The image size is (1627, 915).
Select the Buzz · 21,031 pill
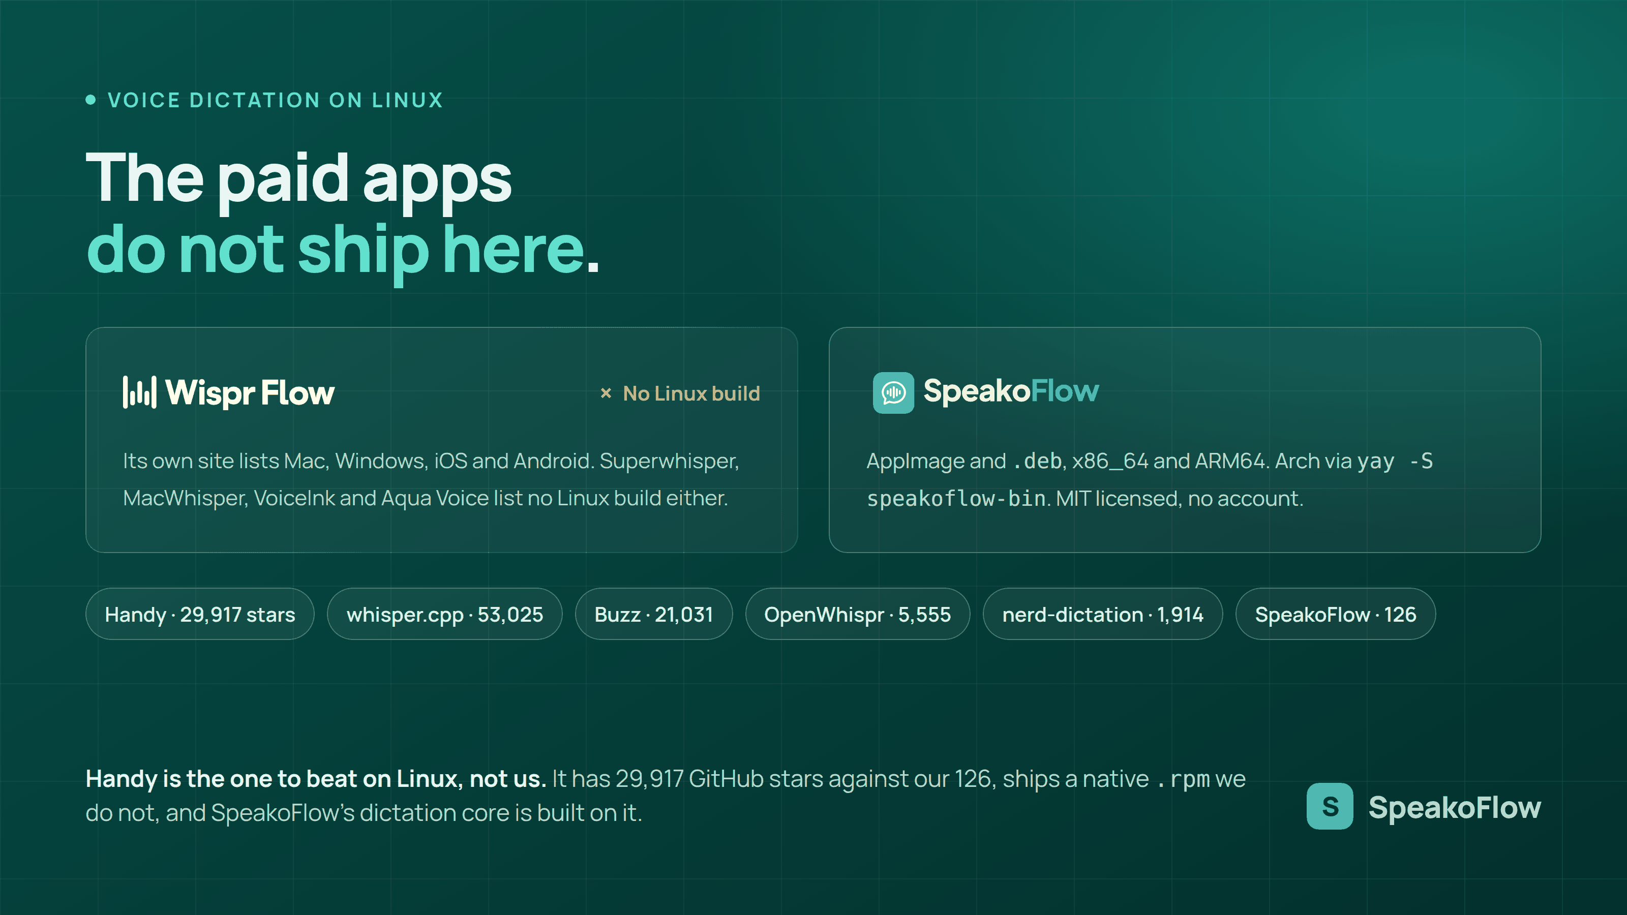[x=654, y=614]
